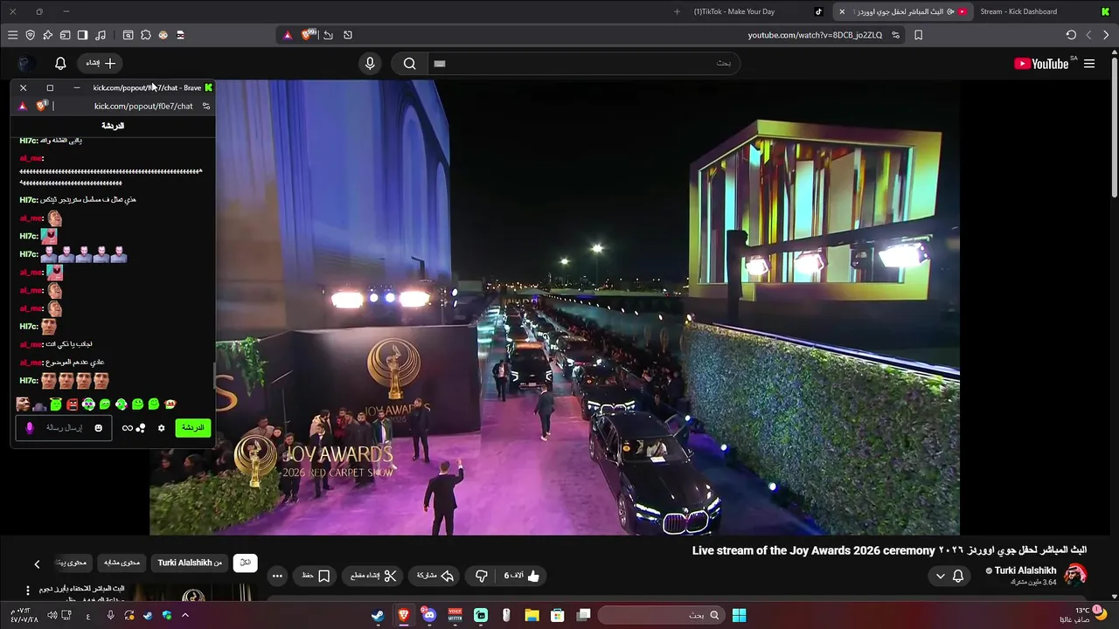The height and width of the screenshot is (629, 1119).
Task: Click the Kick chat message input field
Action: (x=64, y=428)
